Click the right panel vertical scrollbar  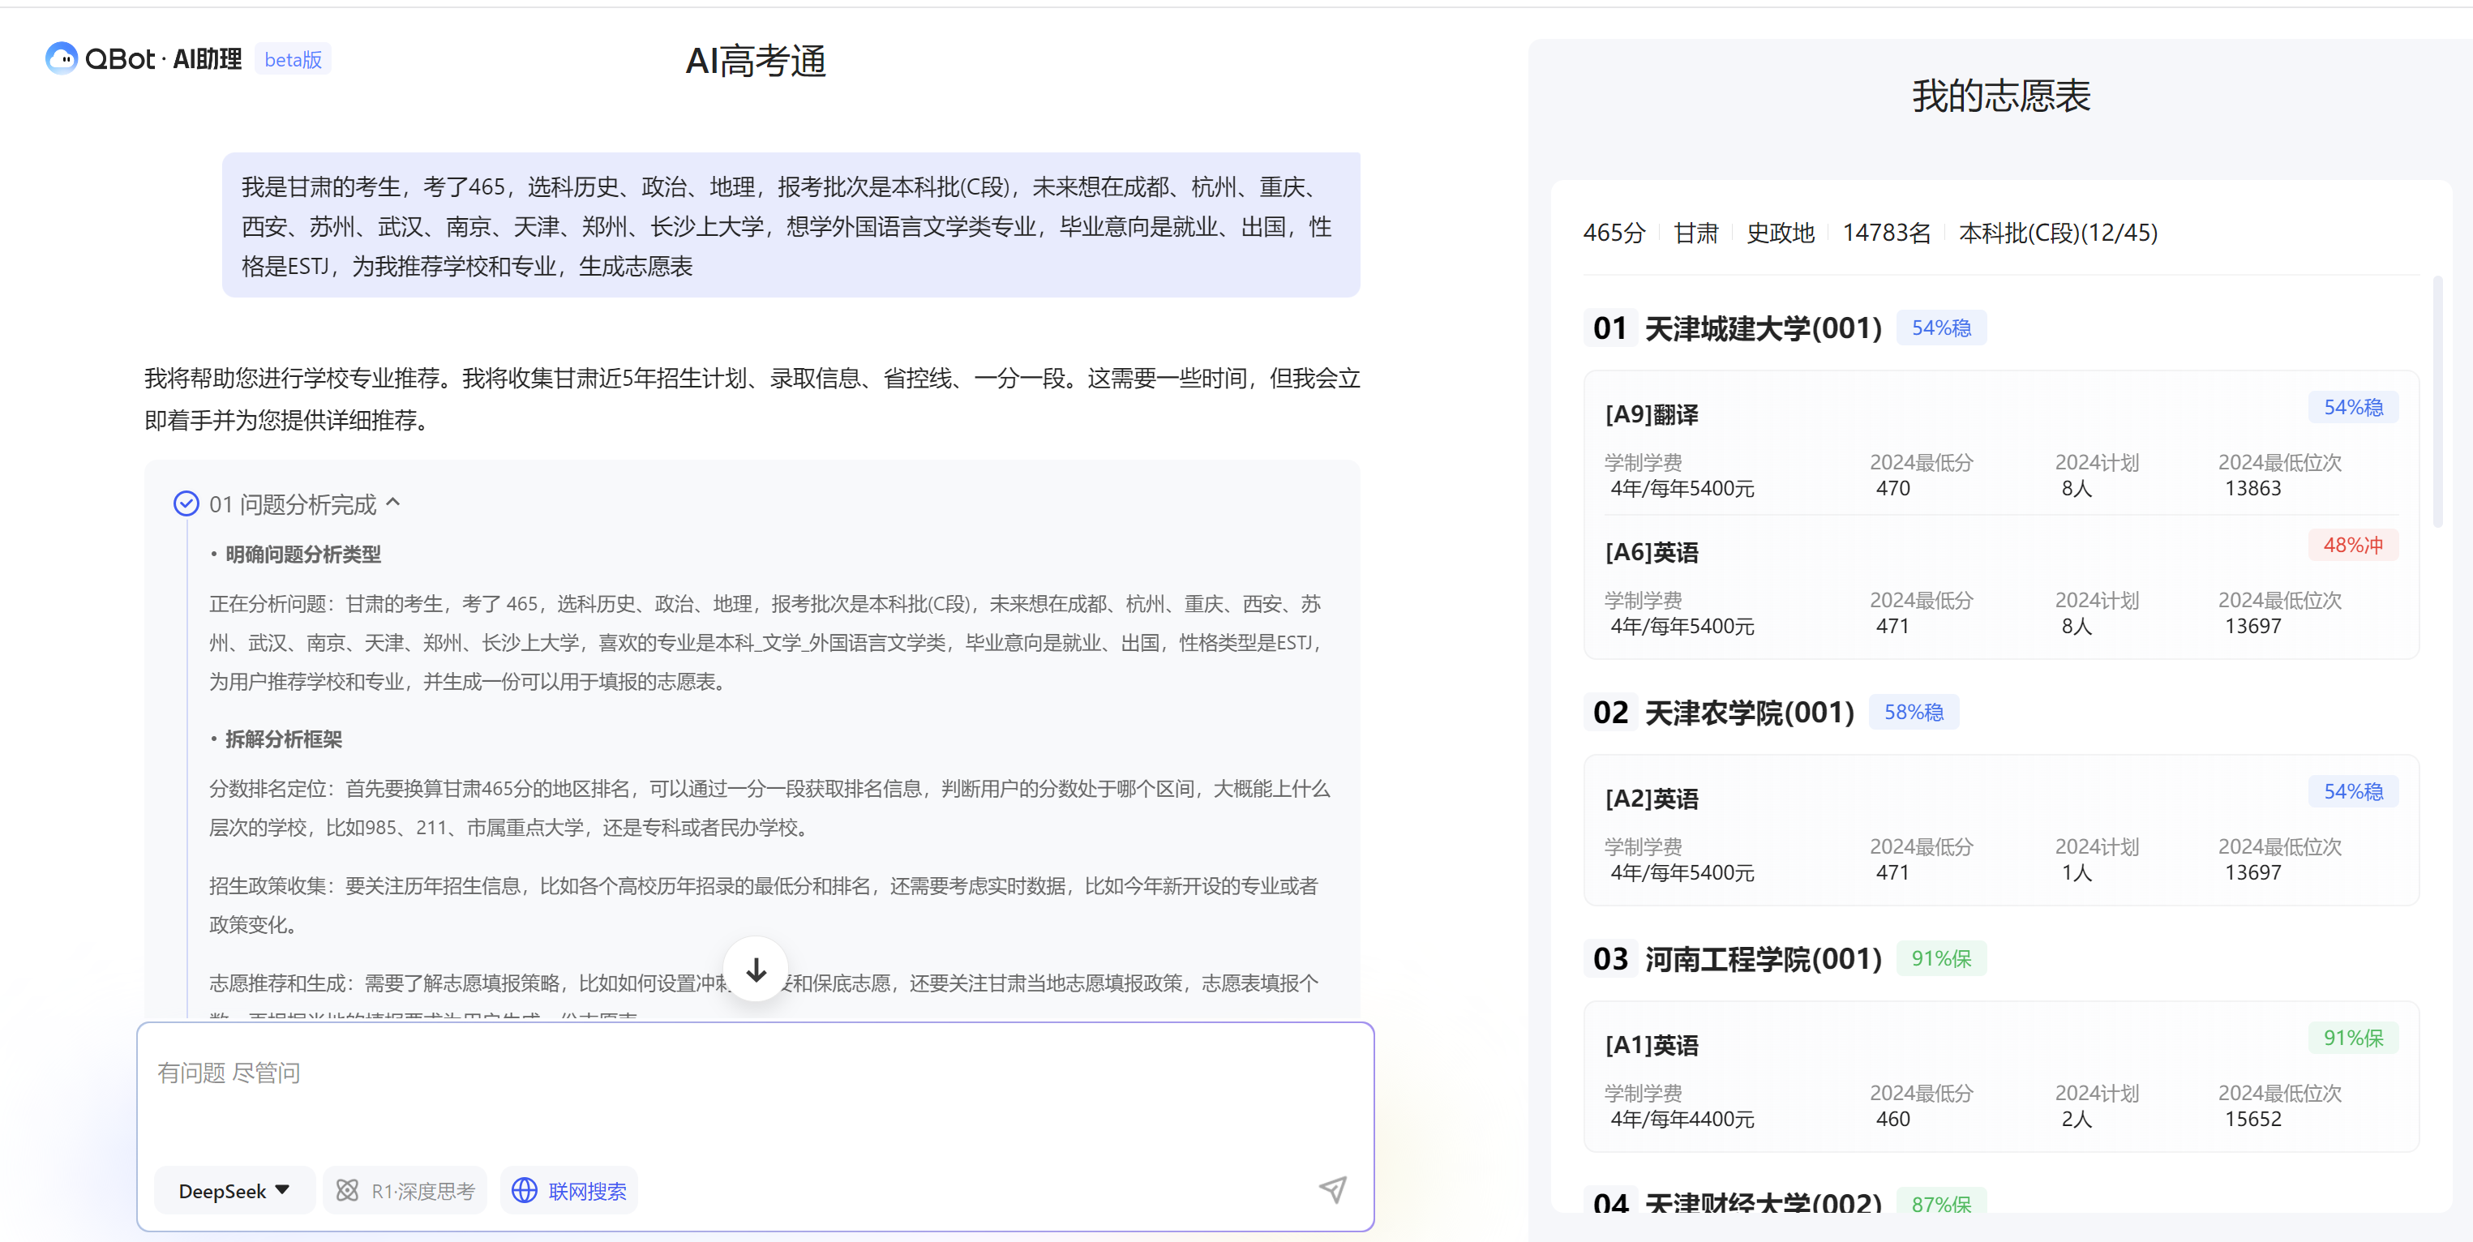pyautogui.click(x=2437, y=402)
